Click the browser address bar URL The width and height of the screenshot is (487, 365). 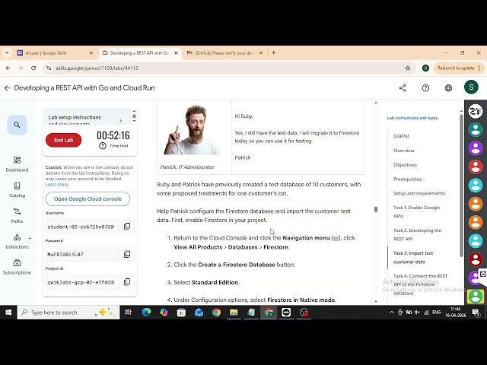tap(97, 68)
